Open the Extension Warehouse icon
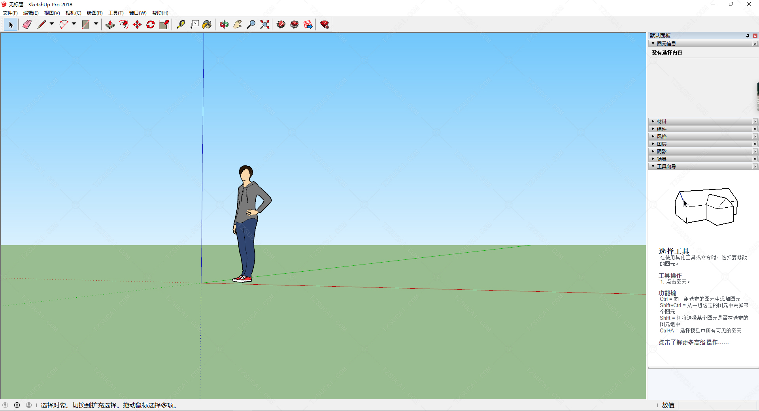The image size is (759, 411). (295, 24)
